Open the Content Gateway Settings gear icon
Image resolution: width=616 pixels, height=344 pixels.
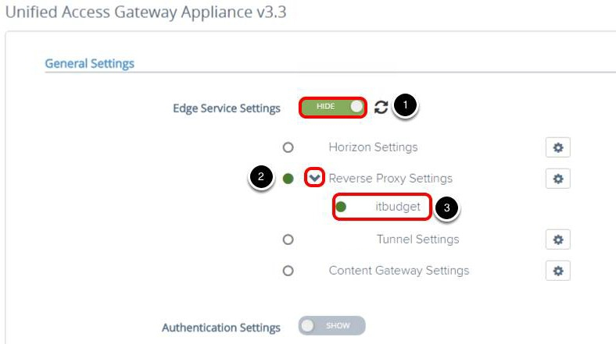pyautogui.click(x=557, y=271)
